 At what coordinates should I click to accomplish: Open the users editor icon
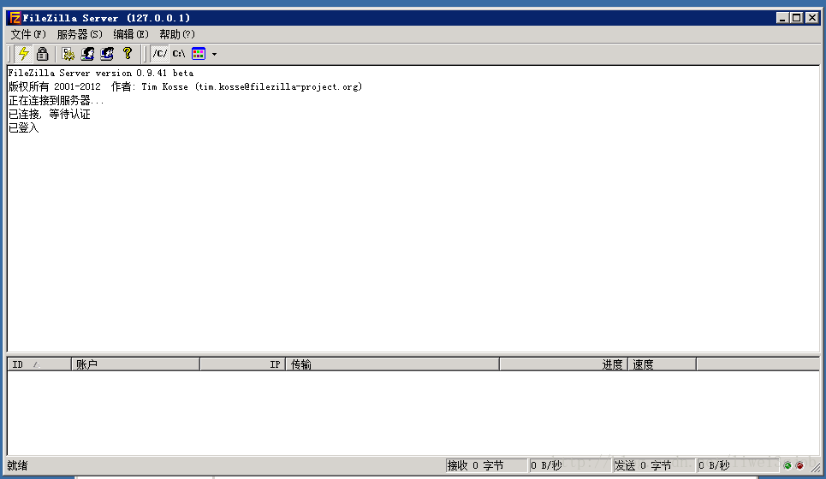[87, 54]
